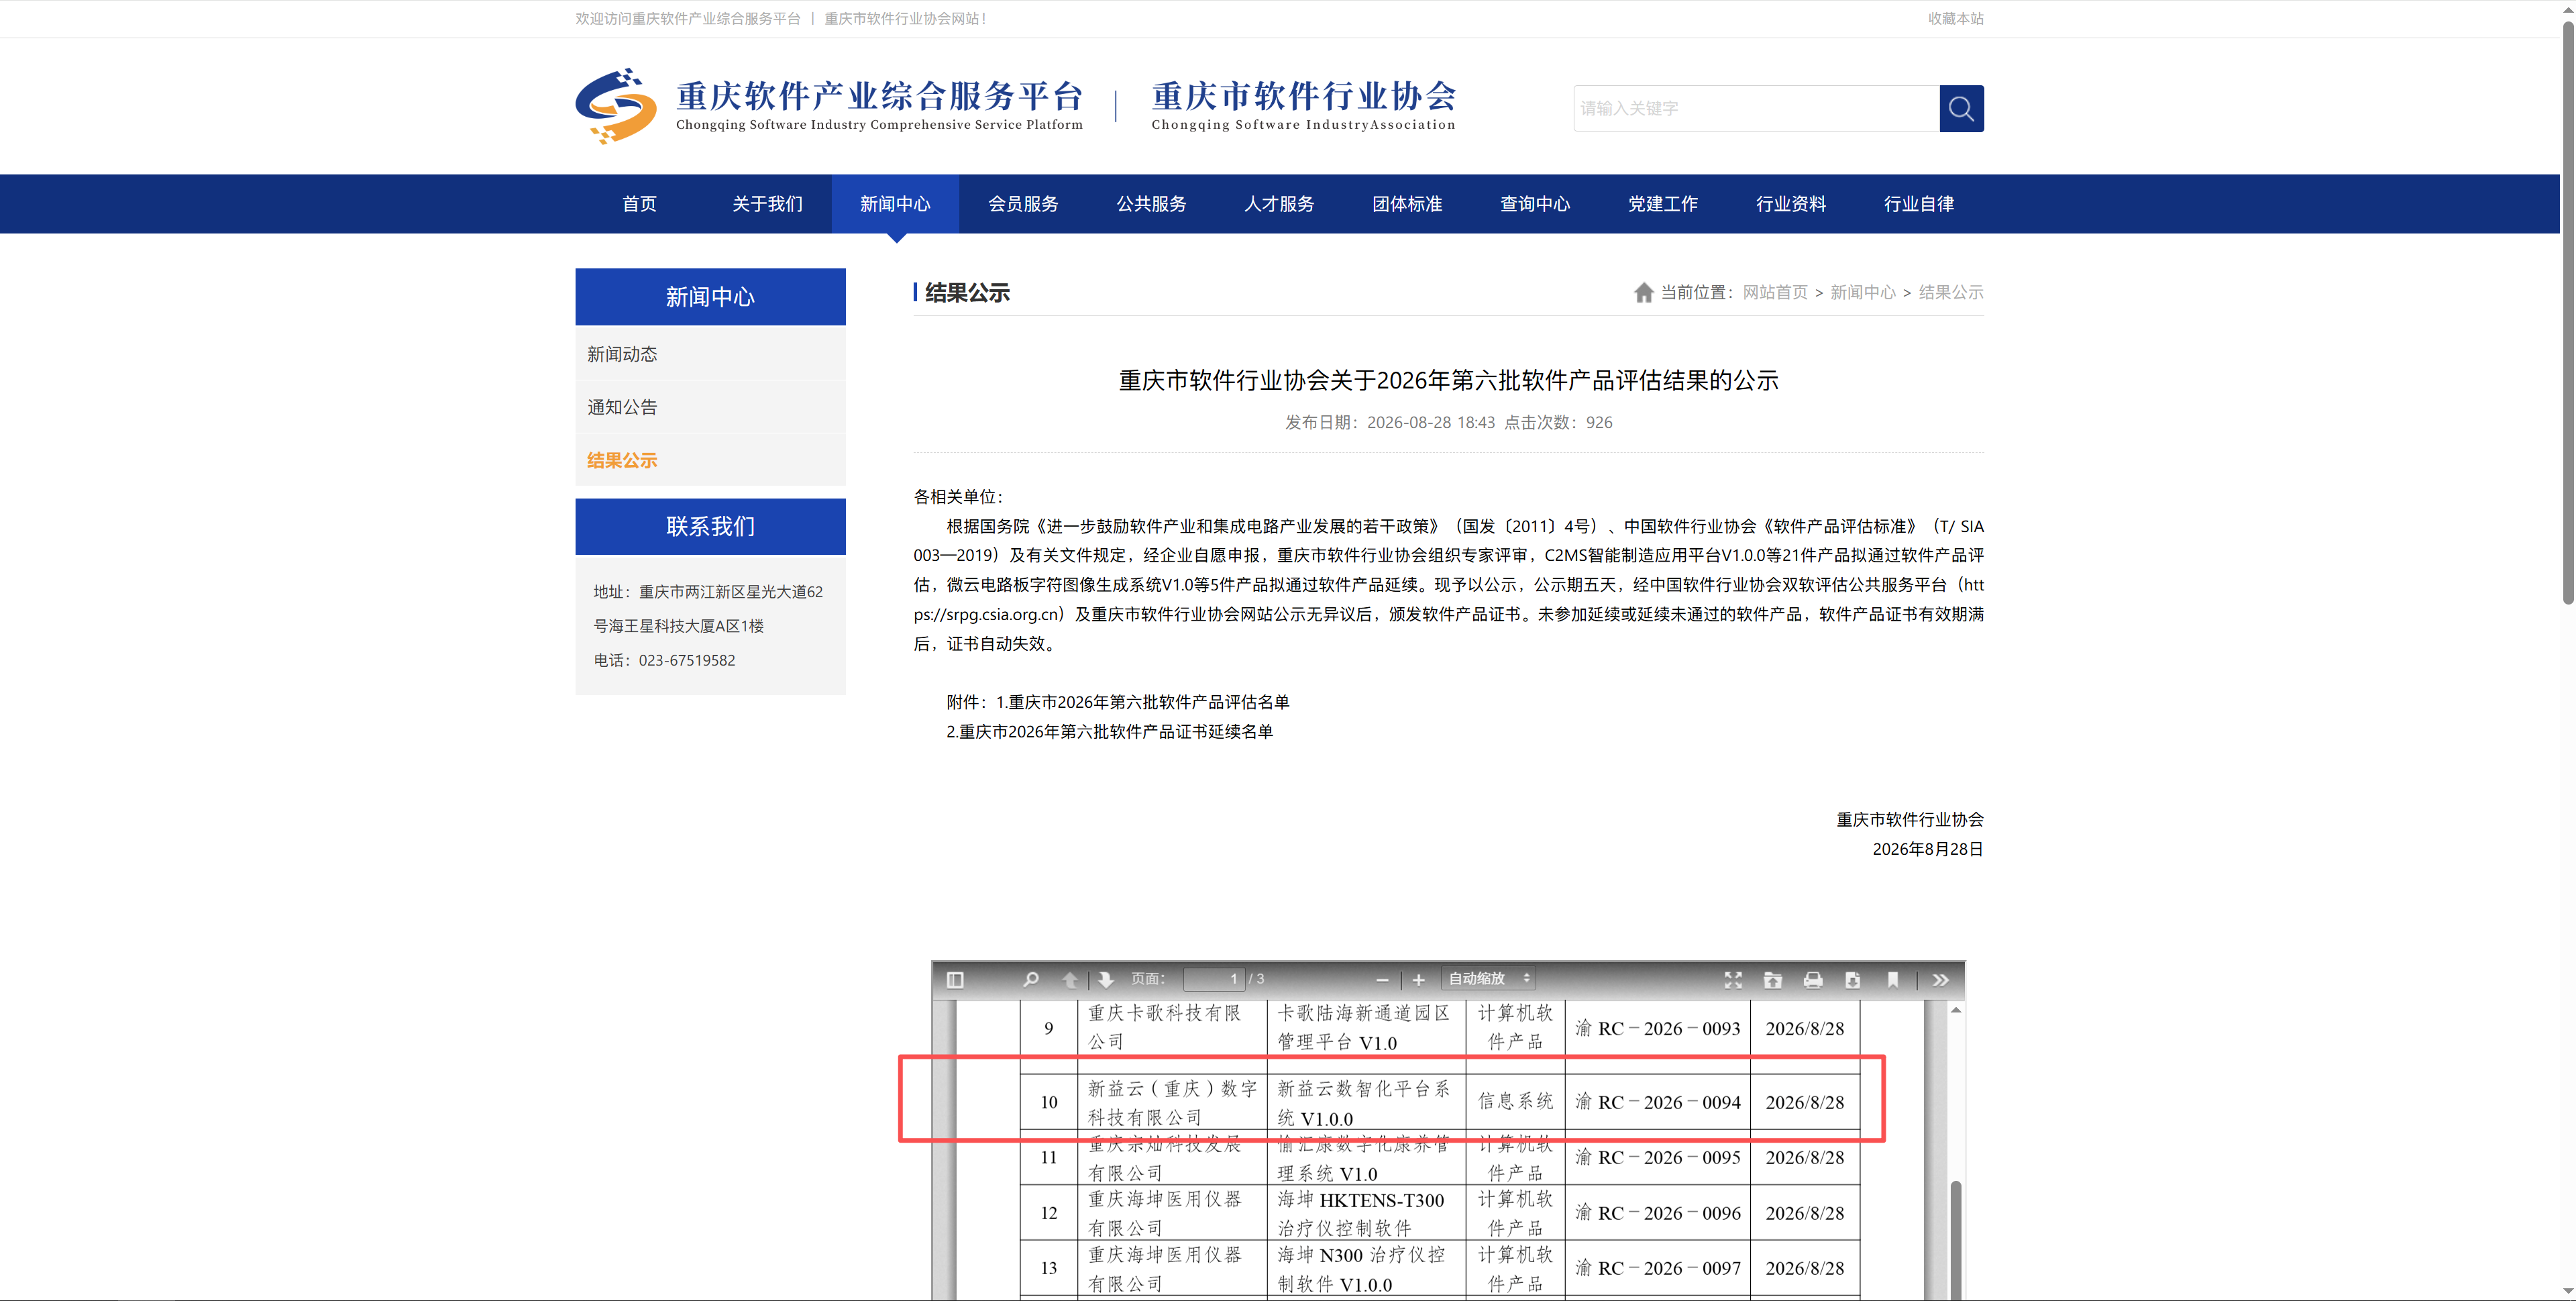Open the 党建工作 nav item
The width and height of the screenshot is (2576, 1301).
(x=1663, y=204)
